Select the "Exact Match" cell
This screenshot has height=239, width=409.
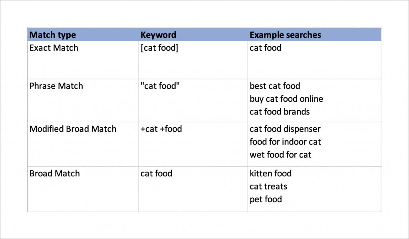pos(54,48)
